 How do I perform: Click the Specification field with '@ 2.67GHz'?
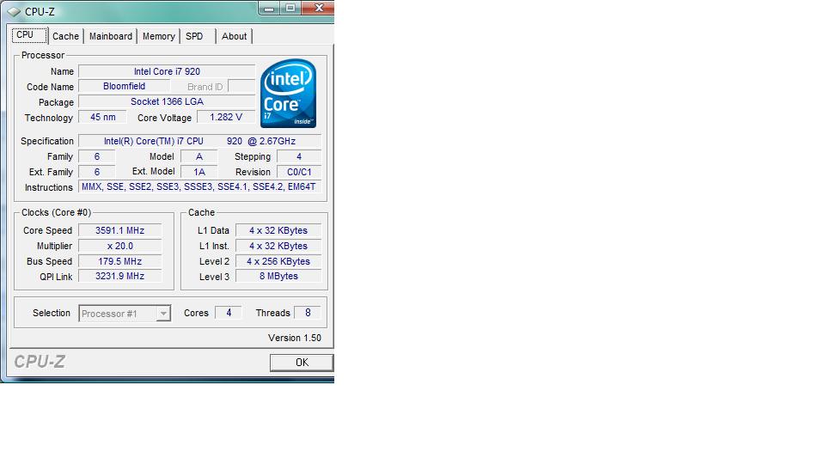pyautogui.click(x=199, y=141)
